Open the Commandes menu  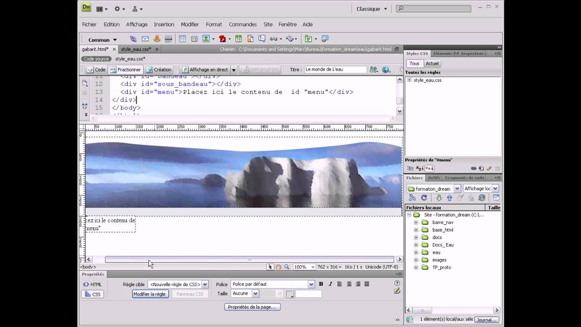(243, 25)
